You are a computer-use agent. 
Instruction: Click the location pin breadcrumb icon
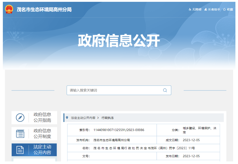67,118
